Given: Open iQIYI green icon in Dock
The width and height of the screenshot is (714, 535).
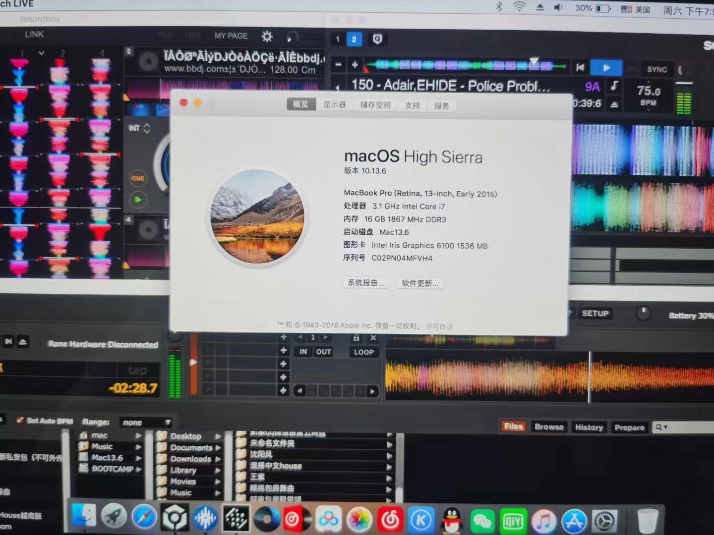Looking at the screenshot, I should coord(513,521).
